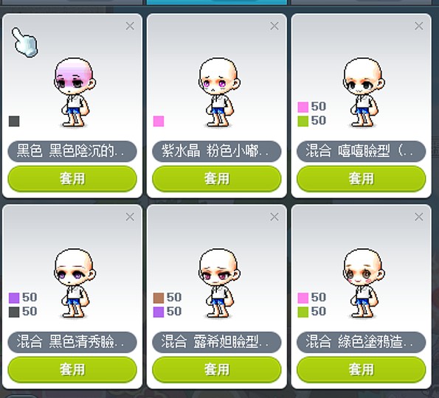Click the green swatch on 嘻嘻臉型 card
The image size is (439, 398).
pyautogui.click(x=303, y=121)
